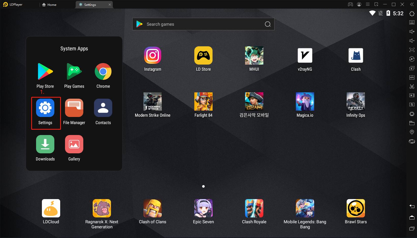
Task: Click the Android back button in the sidebar
Action: coord(412,206)
